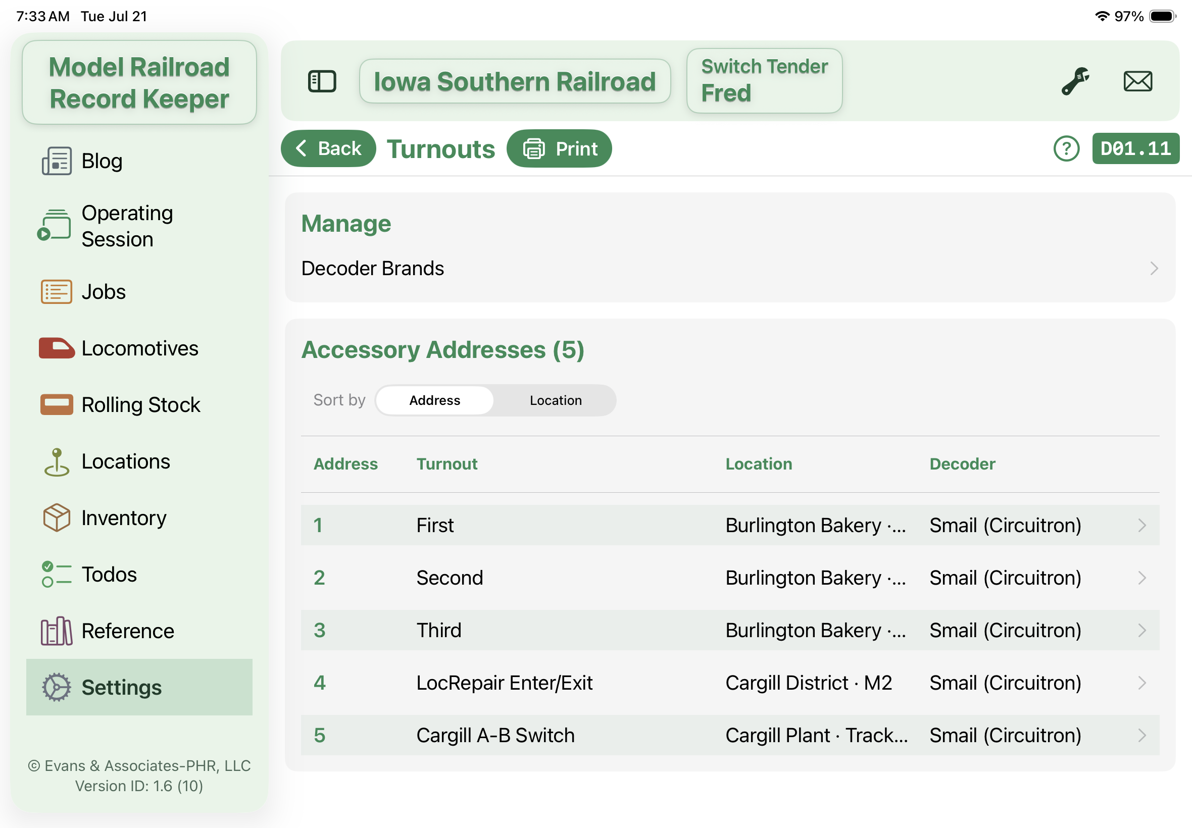Click the Decoder column header
This screenshot has width=1192, height=828.
[x=962, y=464]
